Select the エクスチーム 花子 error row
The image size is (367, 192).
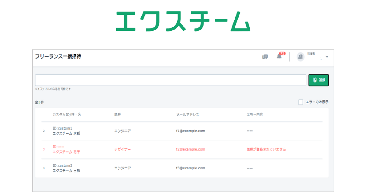66,152
